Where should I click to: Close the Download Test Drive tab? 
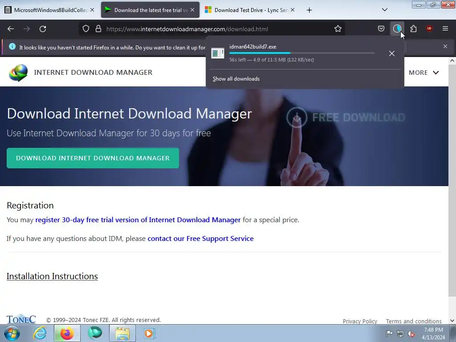pos(293,10)
